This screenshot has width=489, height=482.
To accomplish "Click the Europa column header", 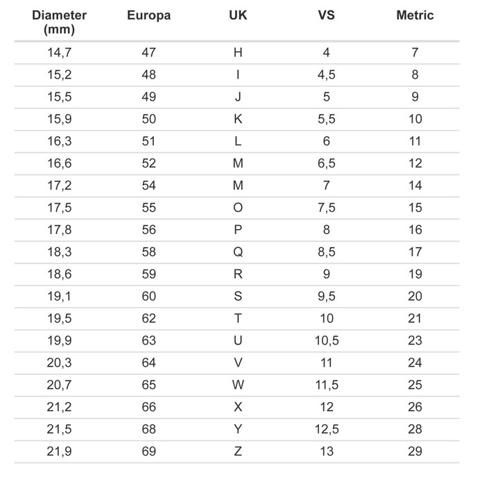I will tap(148, 15).
